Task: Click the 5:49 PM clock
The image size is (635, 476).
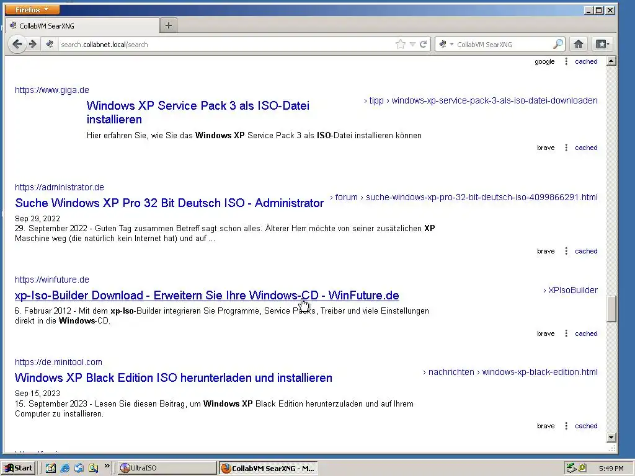Action: click(x=611, y=469)
